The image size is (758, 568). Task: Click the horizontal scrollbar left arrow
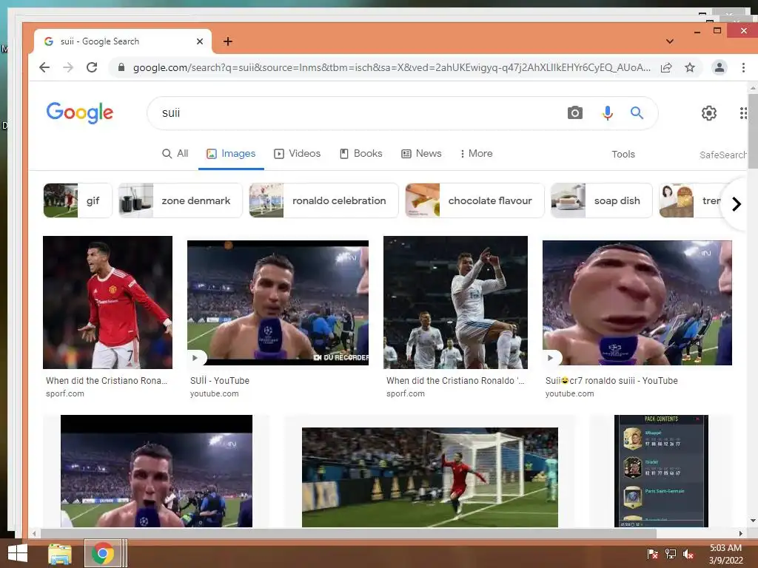[x=34, y=534]
